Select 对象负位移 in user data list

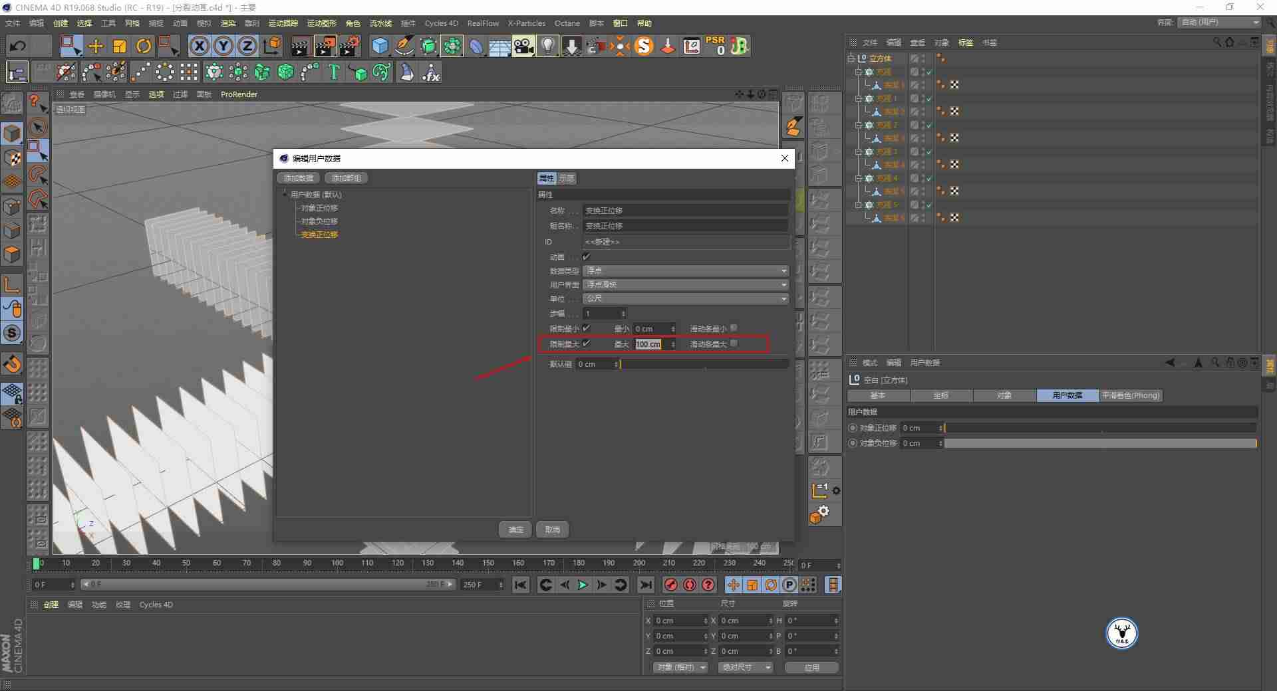coord(319,221)
